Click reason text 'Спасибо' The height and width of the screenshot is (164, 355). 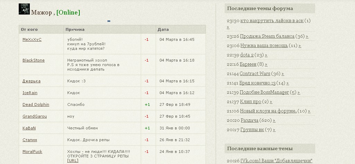point(76,104)
